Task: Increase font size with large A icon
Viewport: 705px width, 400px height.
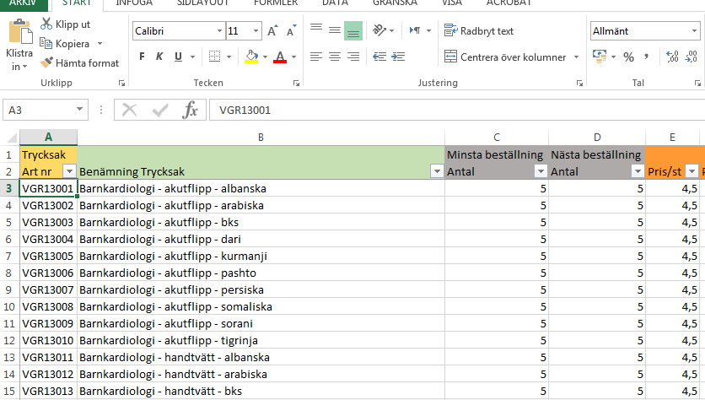Action: pyautogui.click(x=272, y=31)
